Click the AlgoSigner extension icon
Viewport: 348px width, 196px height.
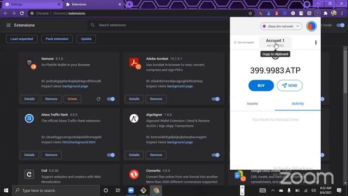[134, 118]
